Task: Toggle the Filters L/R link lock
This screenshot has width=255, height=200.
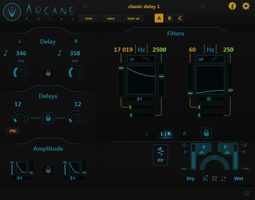Action: tap(206, 133)
